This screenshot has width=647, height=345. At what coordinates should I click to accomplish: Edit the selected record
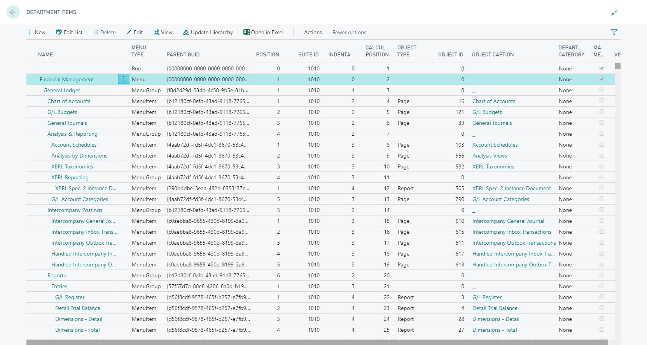pos(135,32)
